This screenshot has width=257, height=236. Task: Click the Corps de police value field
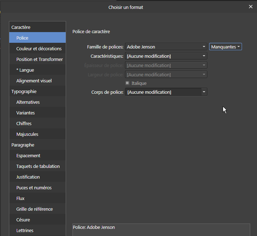[163, 92]
